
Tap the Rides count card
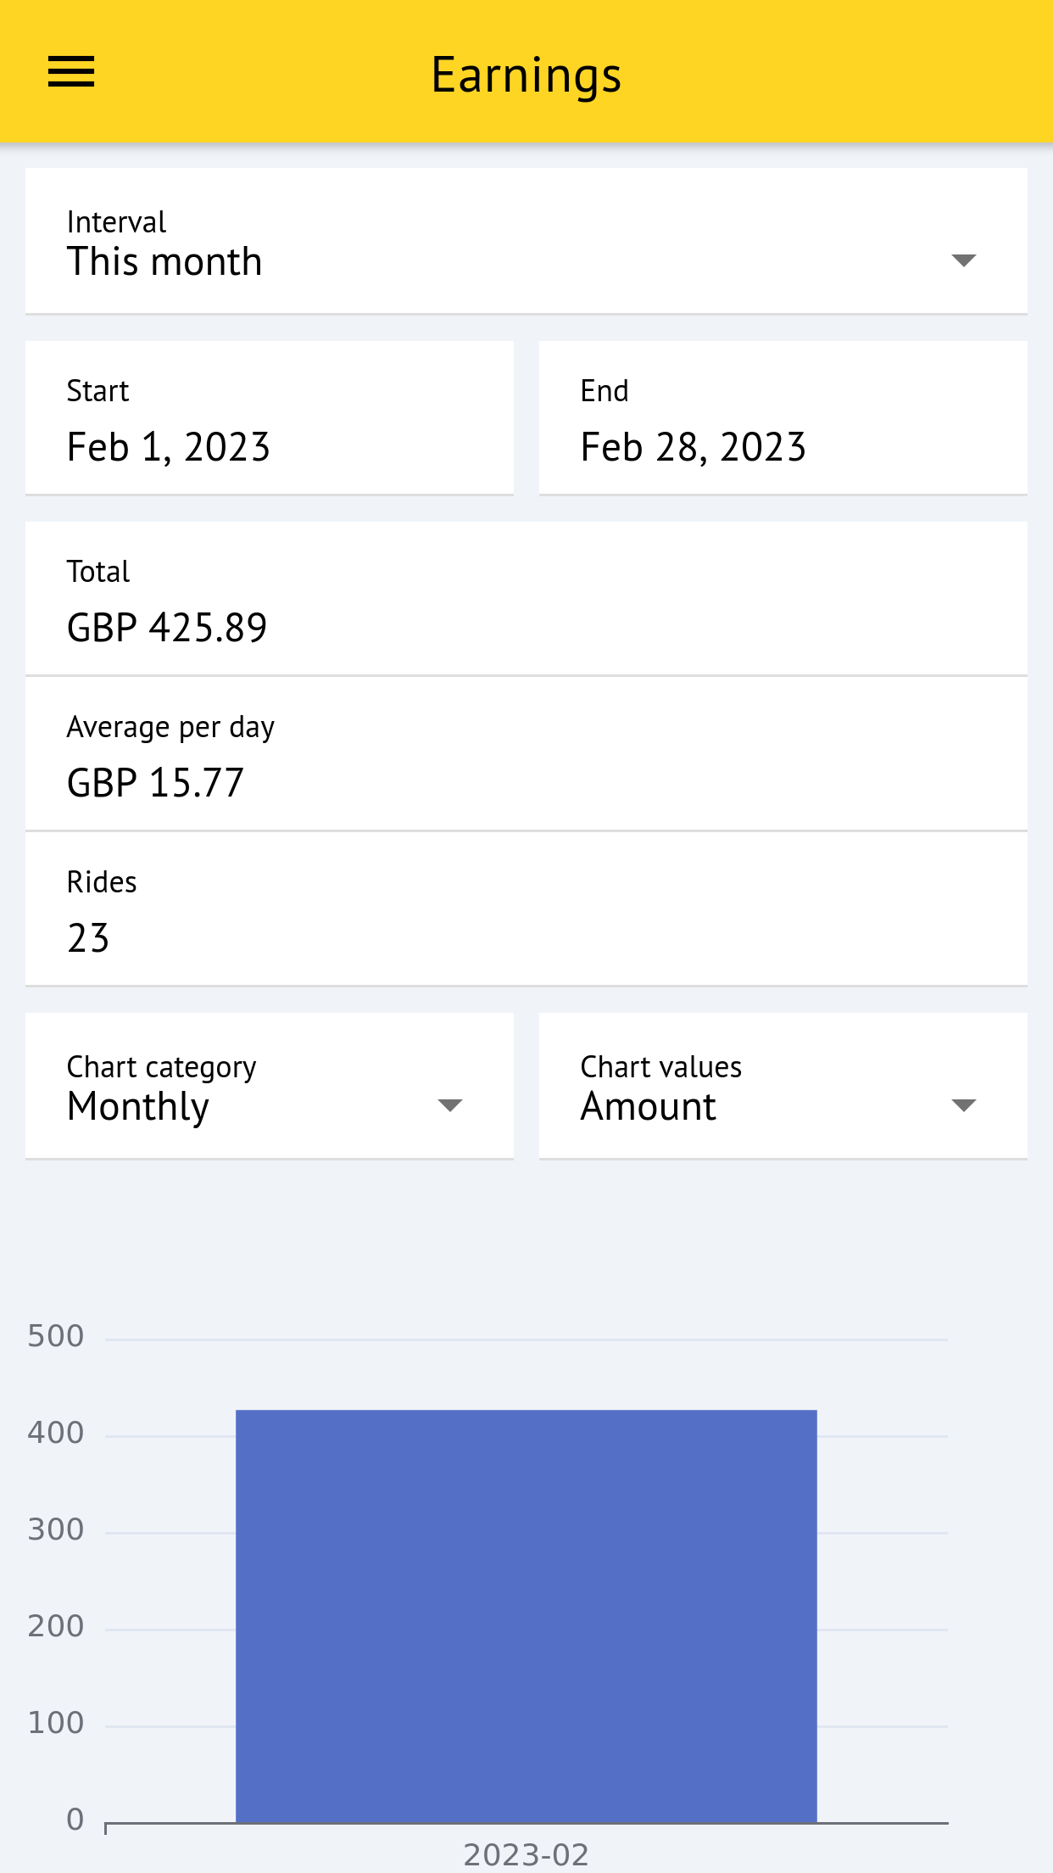coord(526,909)
